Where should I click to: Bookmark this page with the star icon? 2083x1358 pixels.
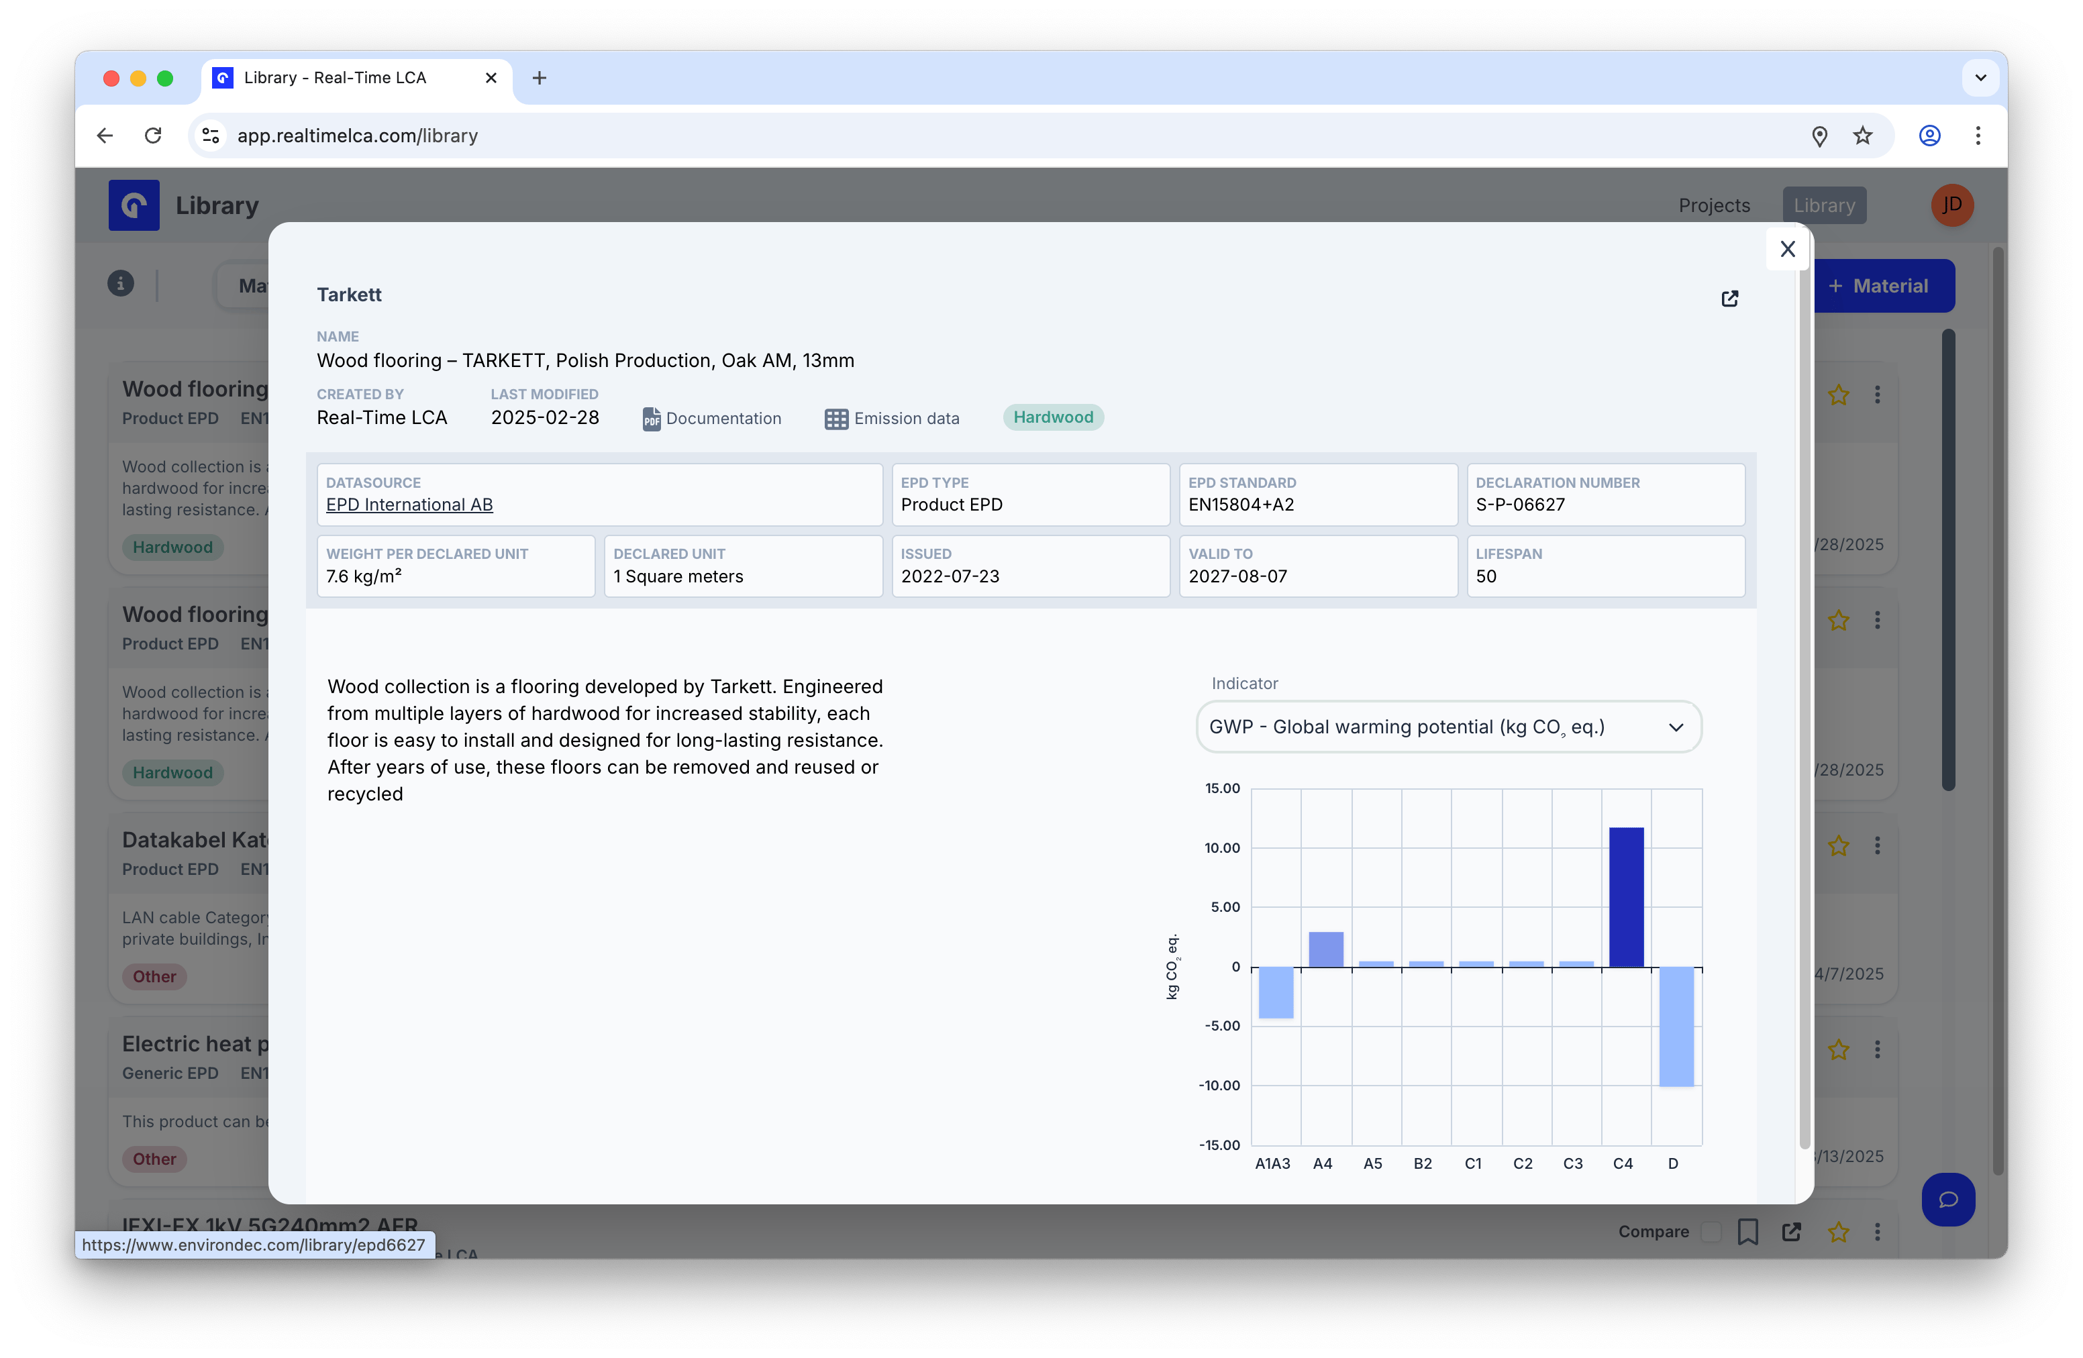(1862, 136)
